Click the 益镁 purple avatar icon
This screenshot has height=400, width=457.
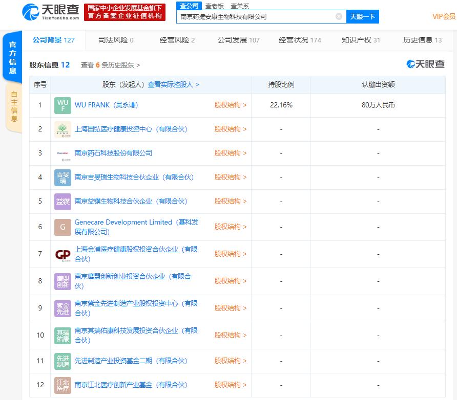pos(63,202)
